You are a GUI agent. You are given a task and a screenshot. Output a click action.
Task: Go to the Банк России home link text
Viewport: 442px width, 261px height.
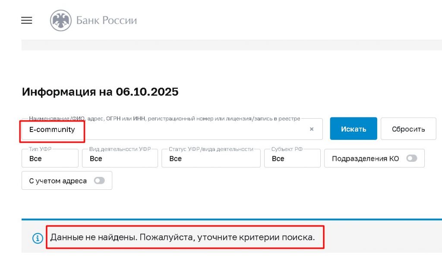pyautogui.click(x=106, y=21)
